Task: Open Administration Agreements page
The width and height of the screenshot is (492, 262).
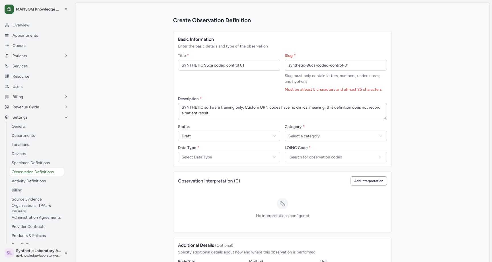Action: click(36, 217)
